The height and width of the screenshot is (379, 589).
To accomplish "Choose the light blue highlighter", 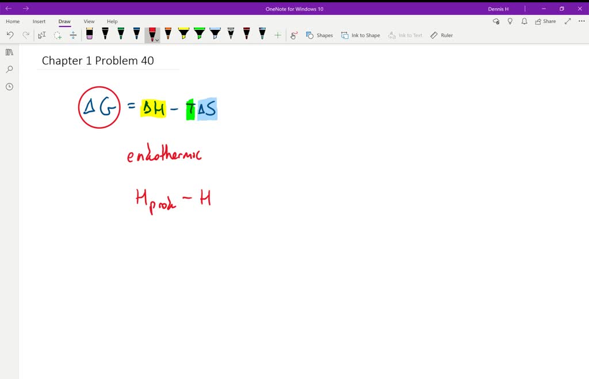I will coord(215,34).
